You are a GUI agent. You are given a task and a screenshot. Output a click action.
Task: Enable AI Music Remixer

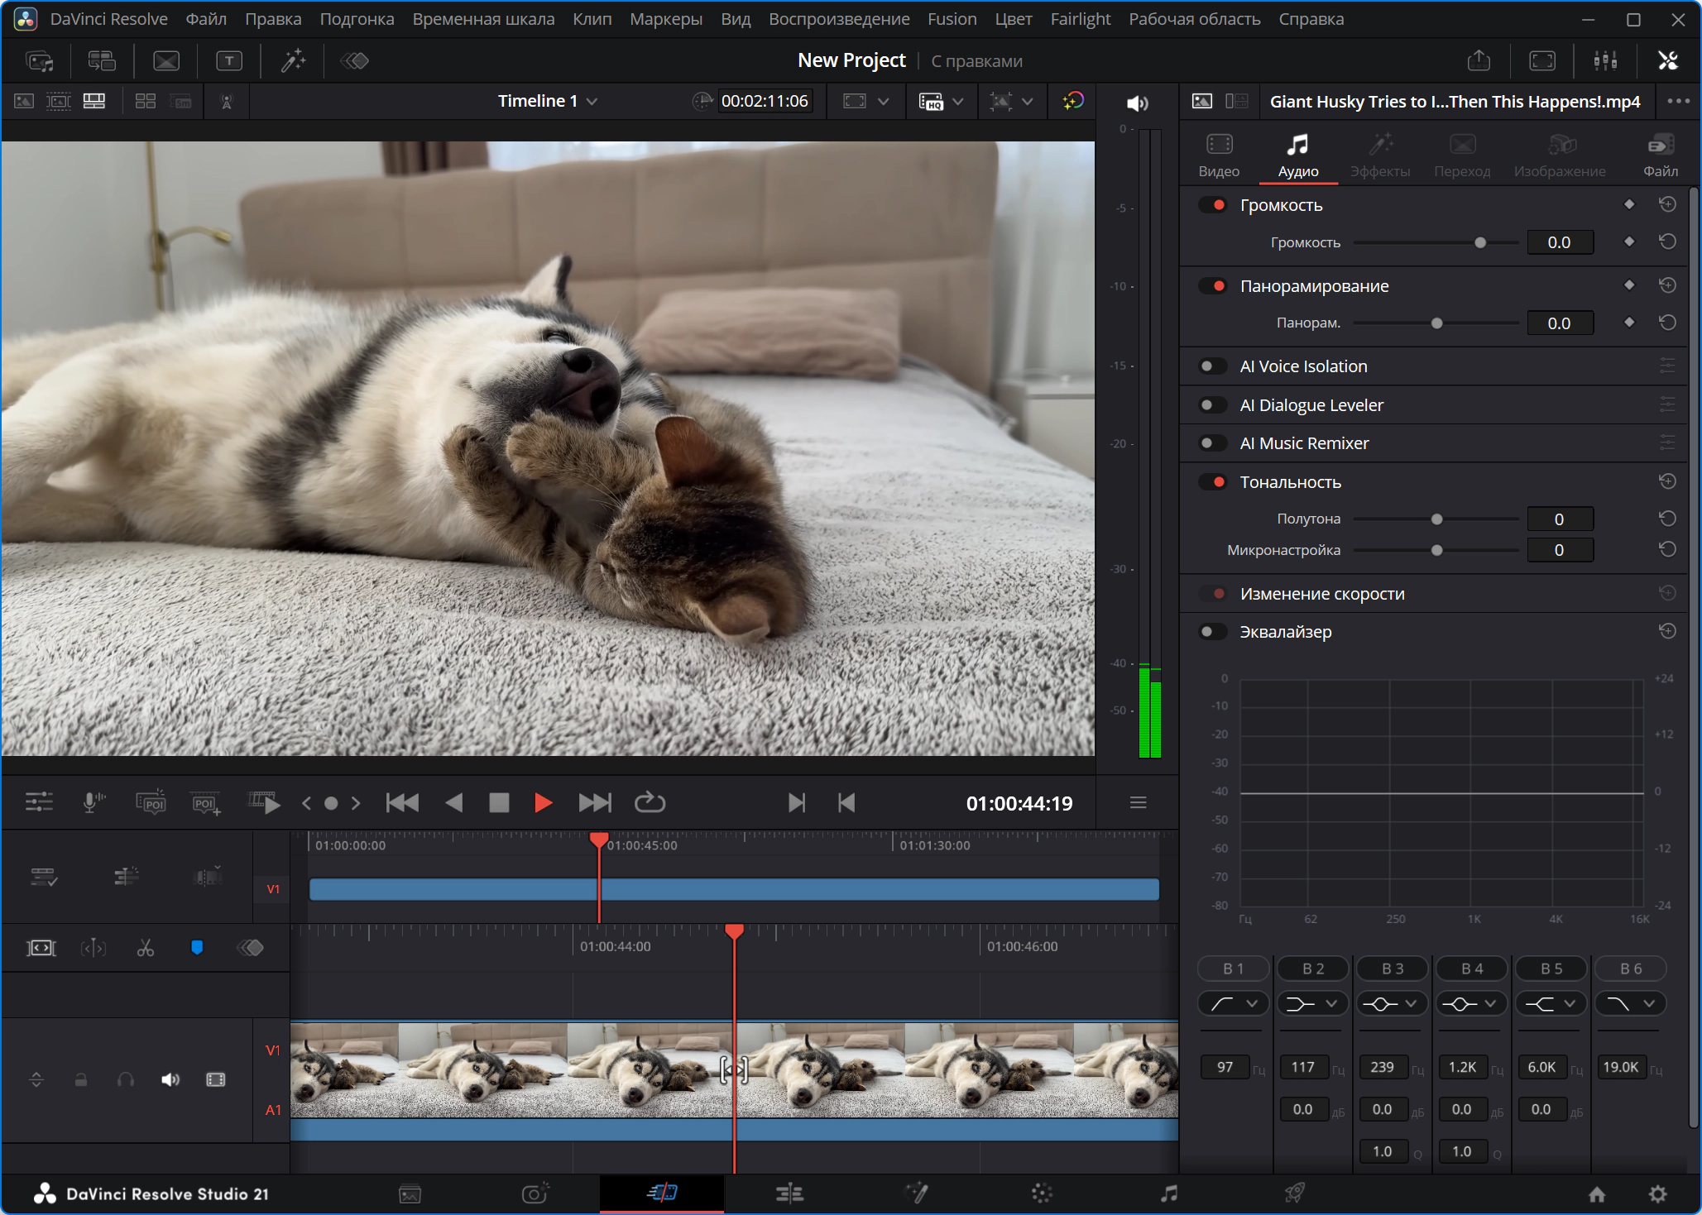(x=1213, y=442)
